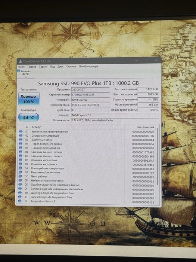196x262 pixels.
Task: Click the Raw-значения column header
Action: 145,127
